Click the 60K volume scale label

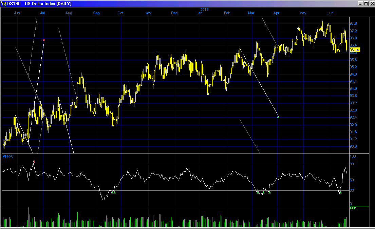pos(353,208)
